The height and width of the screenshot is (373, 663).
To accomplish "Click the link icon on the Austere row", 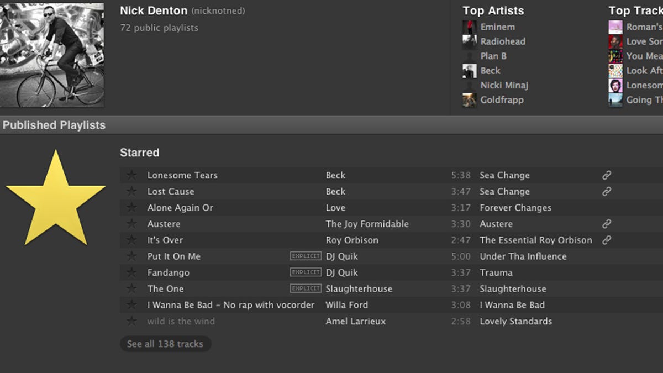I will [x=607, y=224].
